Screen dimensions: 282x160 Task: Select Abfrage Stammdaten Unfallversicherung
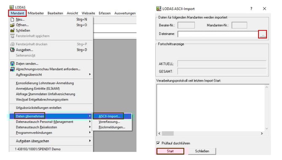[45, 94]
